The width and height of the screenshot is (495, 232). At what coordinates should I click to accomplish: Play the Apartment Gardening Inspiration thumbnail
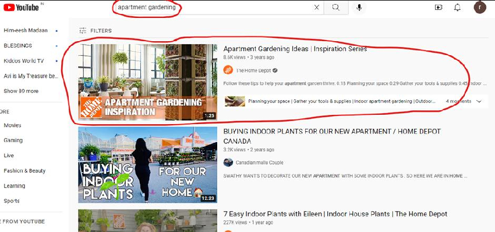click(x=148, y=82)
